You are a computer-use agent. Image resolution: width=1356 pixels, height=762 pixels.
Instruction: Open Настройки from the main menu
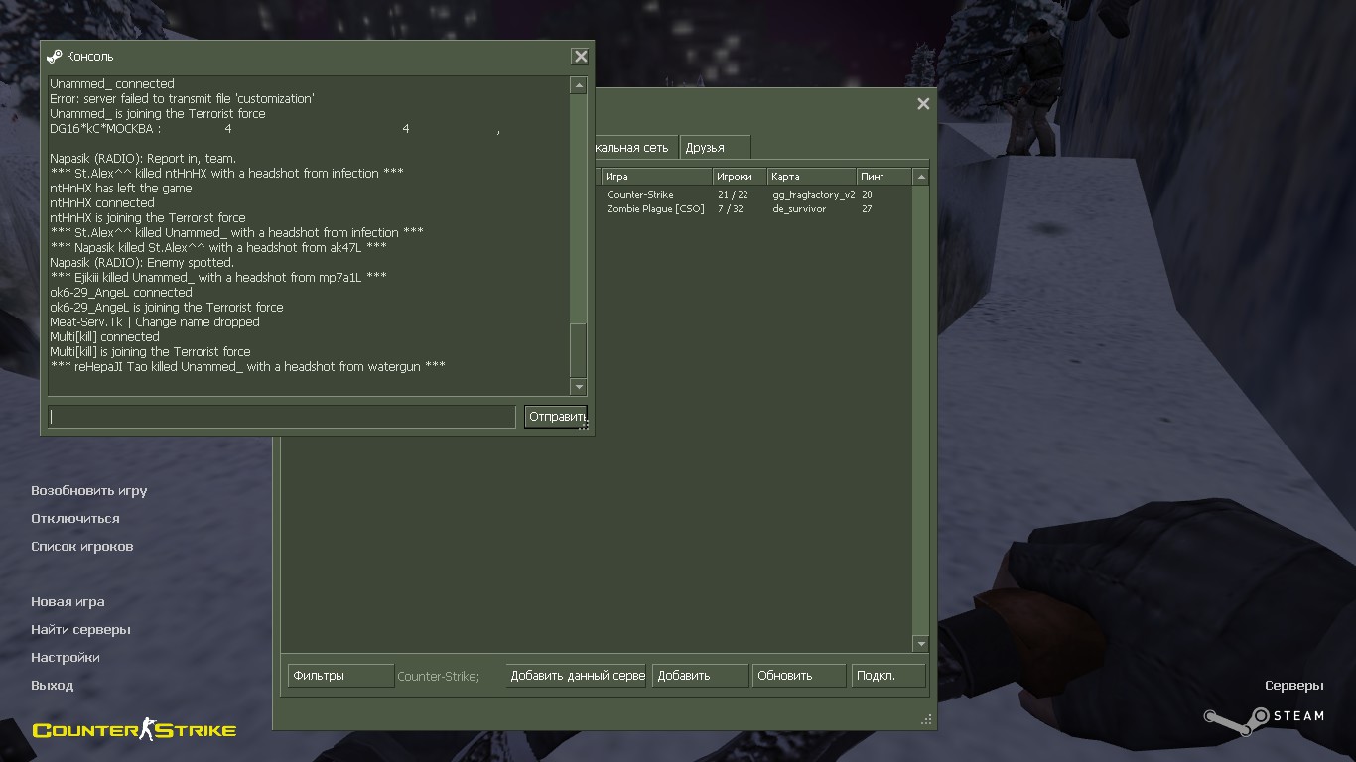pyautogui.click(x=66, y=658)
